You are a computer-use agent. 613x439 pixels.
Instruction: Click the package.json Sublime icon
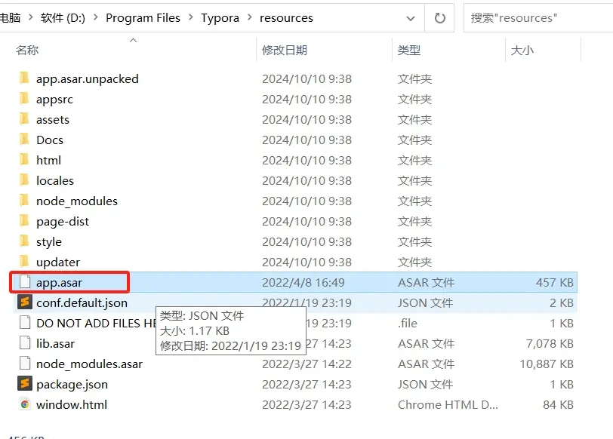tap(25, 383)
